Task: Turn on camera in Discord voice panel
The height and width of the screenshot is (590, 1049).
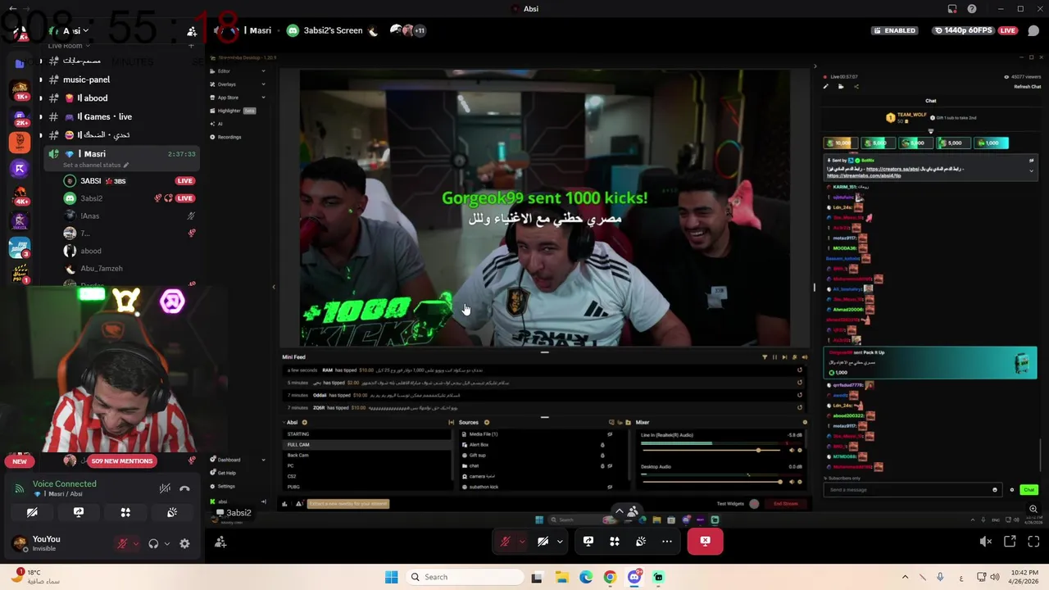Action: [x=32, y=512]
